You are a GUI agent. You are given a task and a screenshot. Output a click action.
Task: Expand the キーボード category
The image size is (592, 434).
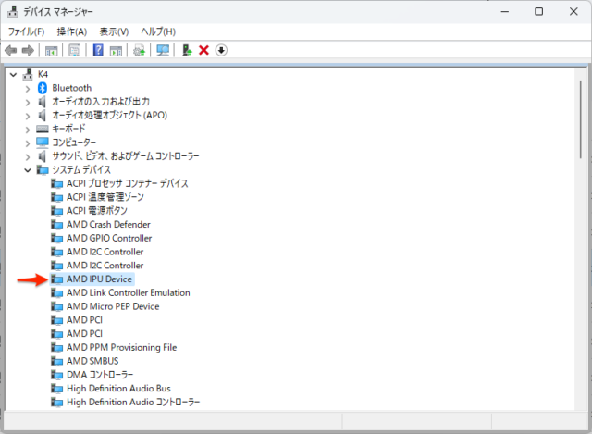28,129
